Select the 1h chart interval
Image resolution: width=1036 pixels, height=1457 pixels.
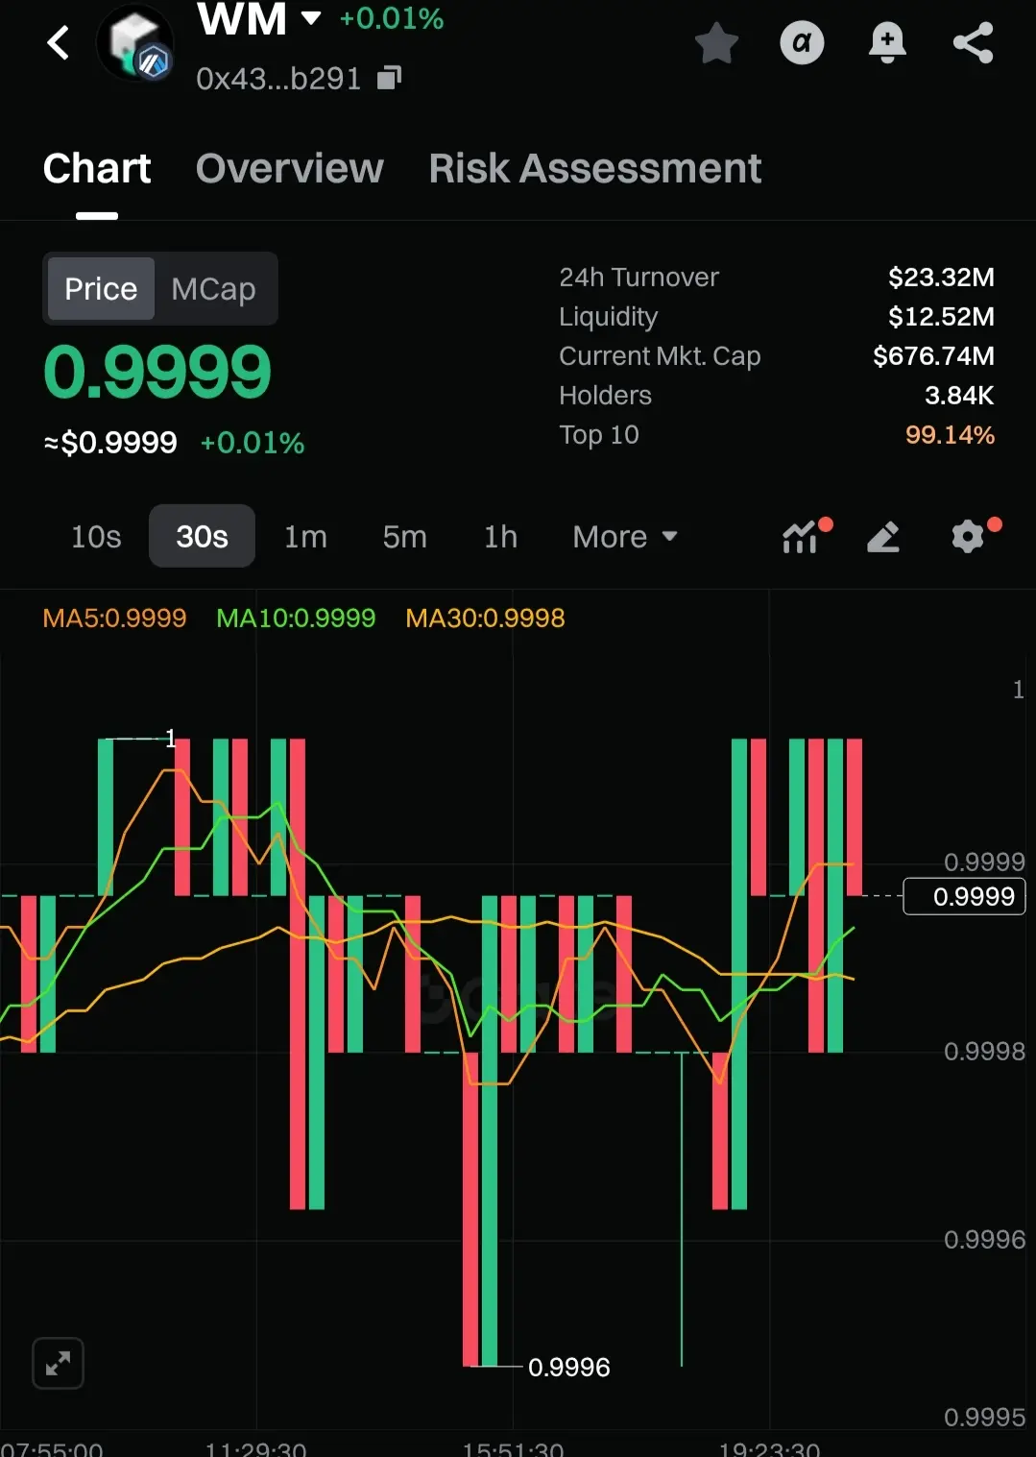pos(500,536)
